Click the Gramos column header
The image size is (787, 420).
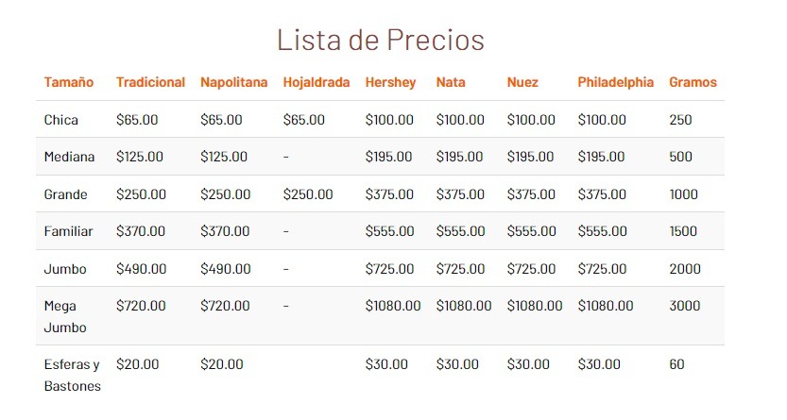tap(693, 82)
